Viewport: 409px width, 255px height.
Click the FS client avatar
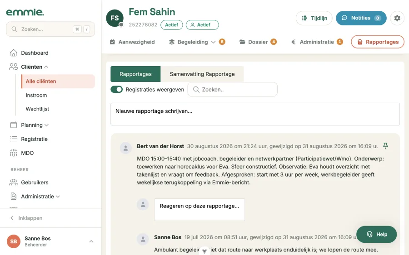click(x=115, y=18)
